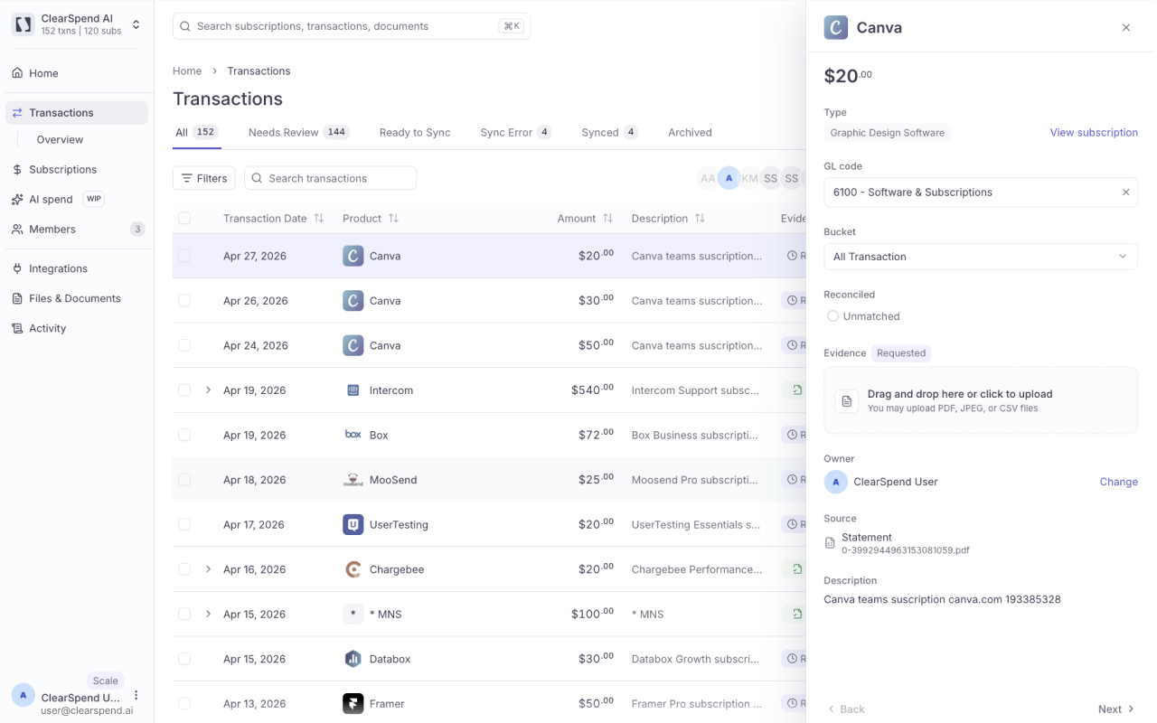Click the Canva logo in panel header
Image resolution: width=1157 pixels, height=723 pixels.
[836, 27]
